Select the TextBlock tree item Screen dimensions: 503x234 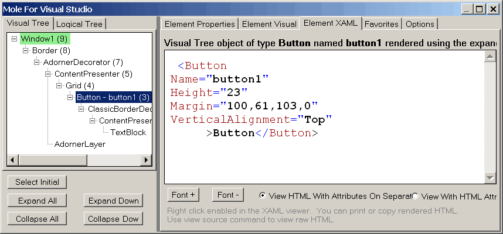pyautogui.click(x=128, y=132)
